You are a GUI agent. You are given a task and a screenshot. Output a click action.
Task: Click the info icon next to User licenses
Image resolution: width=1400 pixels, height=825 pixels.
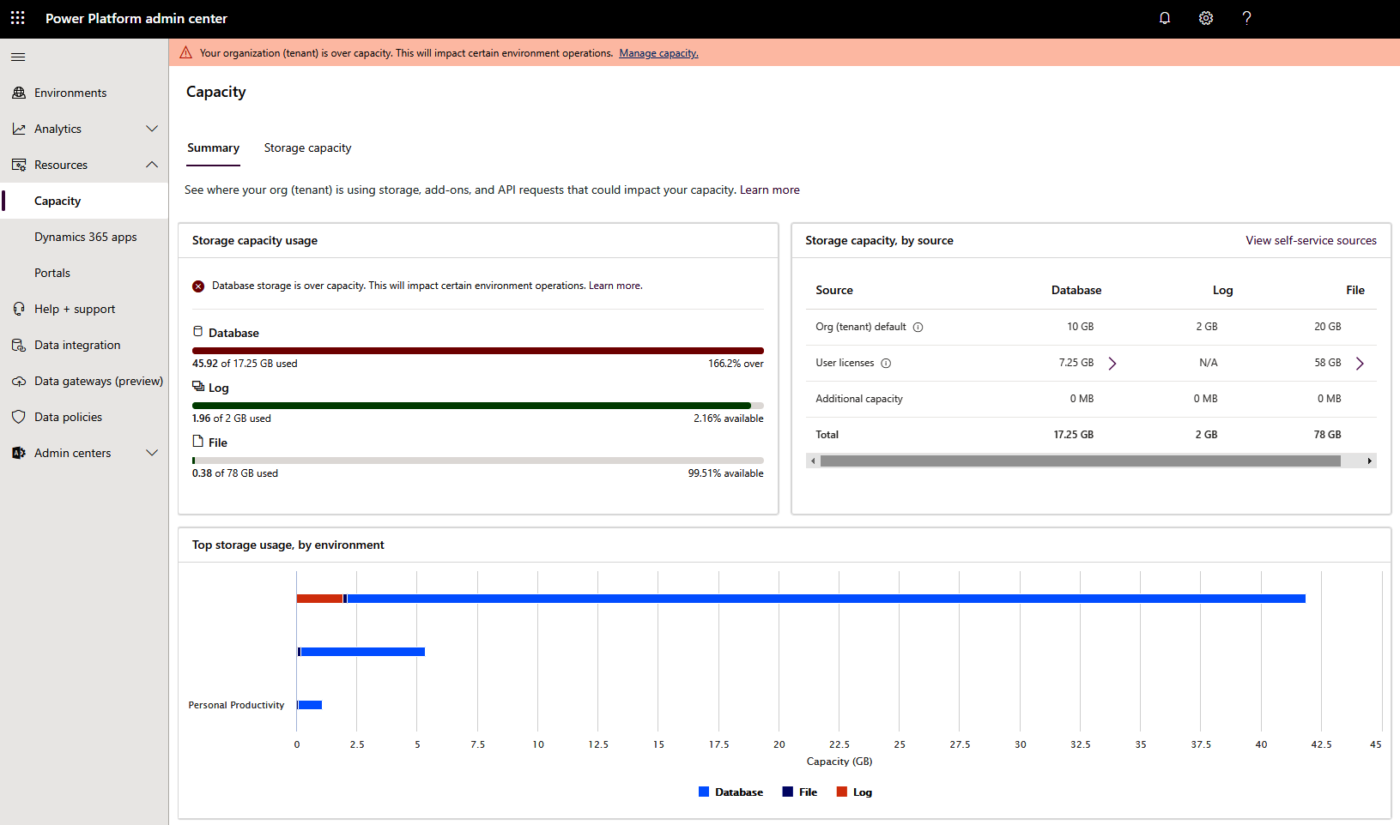886,363
